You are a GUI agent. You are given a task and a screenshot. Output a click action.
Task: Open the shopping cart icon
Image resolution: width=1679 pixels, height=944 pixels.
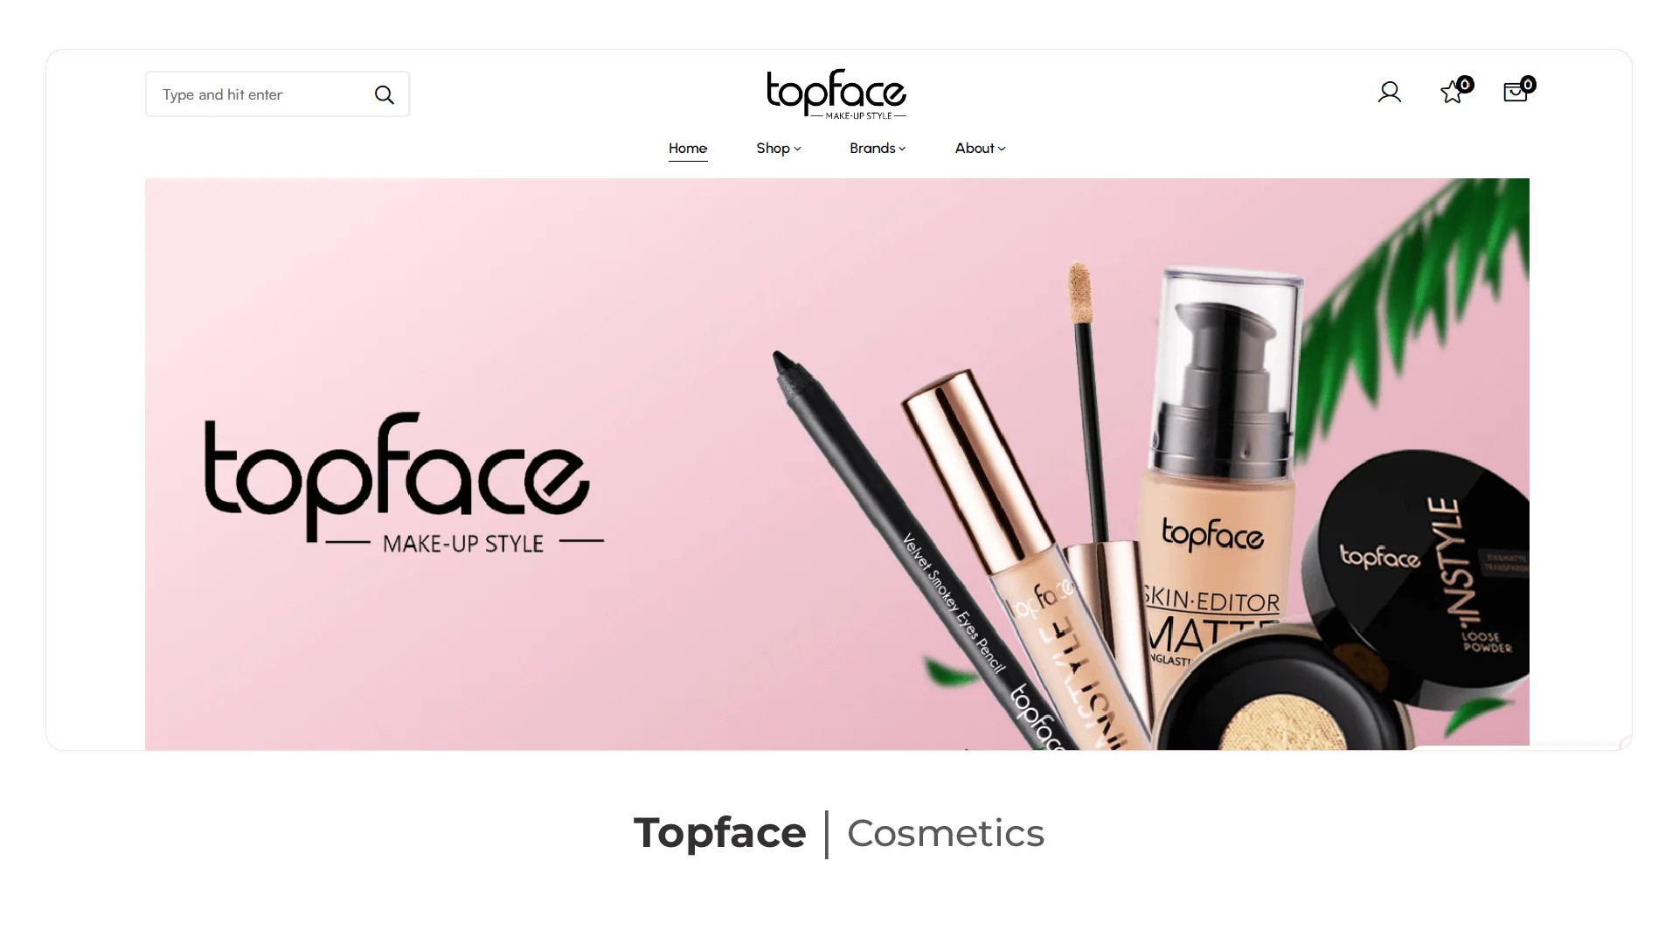(1515, 93)
